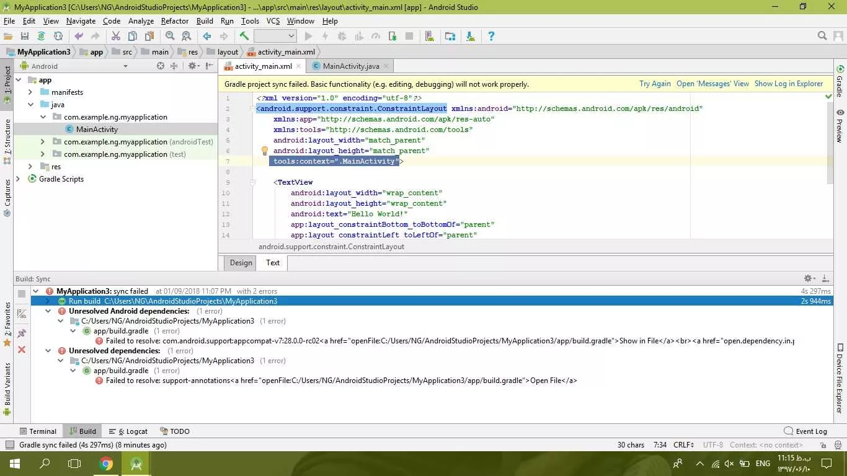Click the Debug bug icon
Viewport: 847px width, 476px height.
click(342, 37)
